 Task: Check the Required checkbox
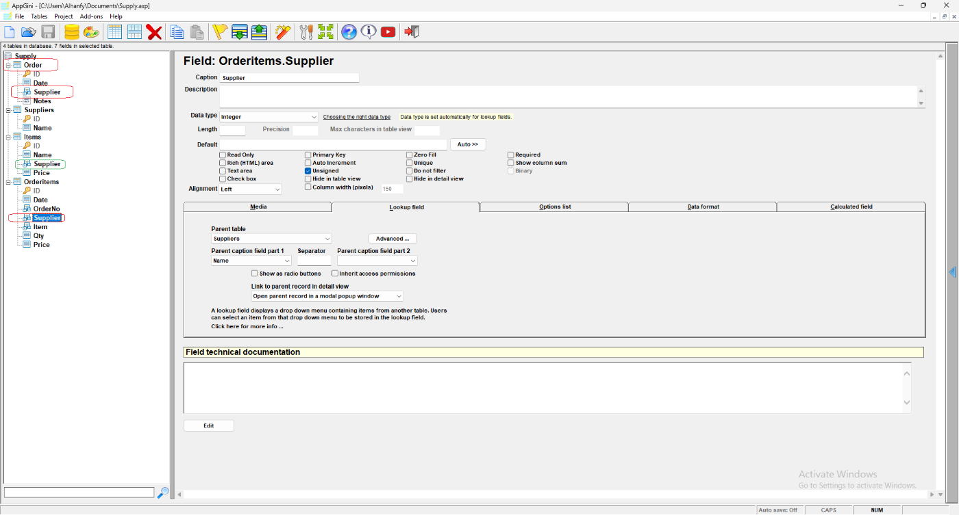[x=510, y=155]
